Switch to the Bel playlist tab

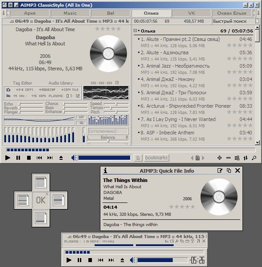click(111, 13)
